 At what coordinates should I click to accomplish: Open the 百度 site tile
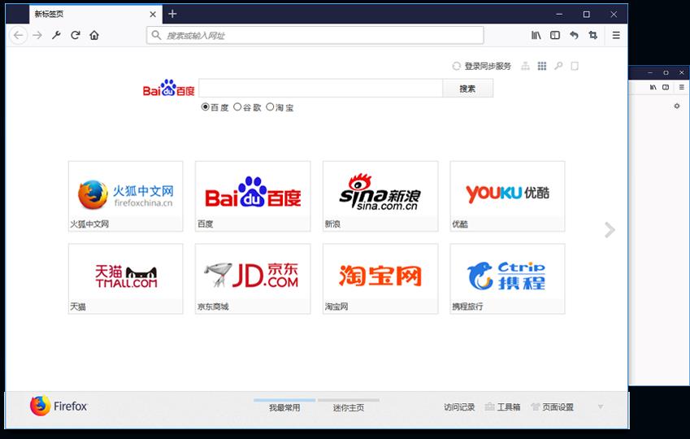click(x=253, y=197)
